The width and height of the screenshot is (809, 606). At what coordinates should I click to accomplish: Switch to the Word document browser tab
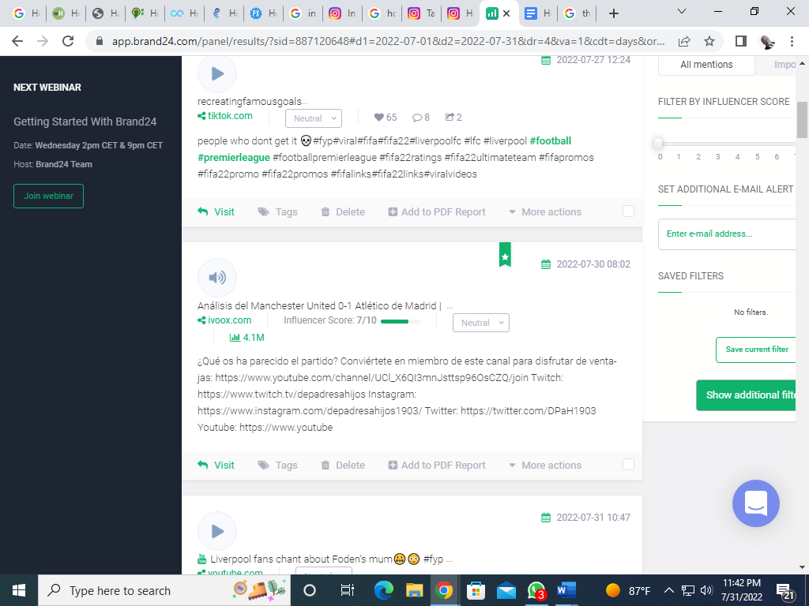(537, 14)
